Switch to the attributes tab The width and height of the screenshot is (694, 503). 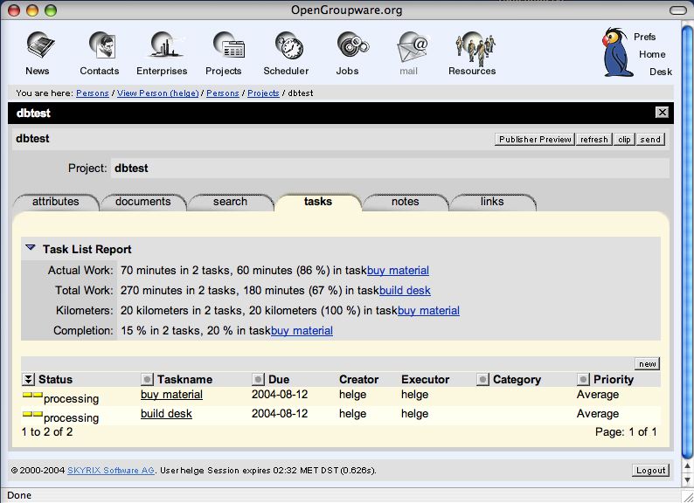(x=56, y=202)
